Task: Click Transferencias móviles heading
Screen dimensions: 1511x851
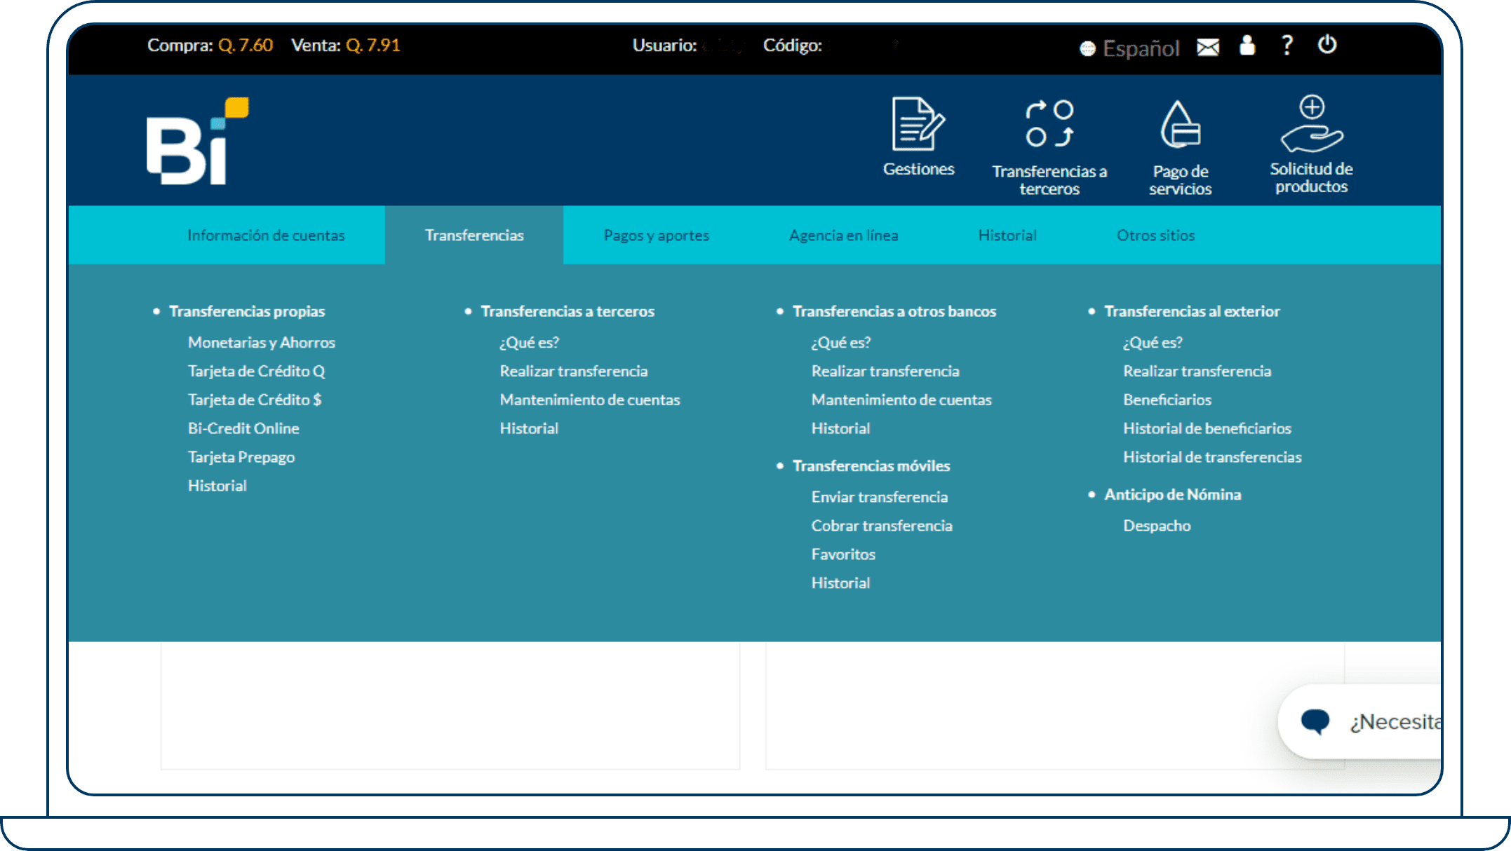Action: [871, 466]
